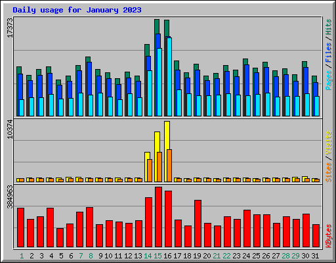Click the cyan pages bar for day 16
336x263 pixels.
click(x=169, y=77)
